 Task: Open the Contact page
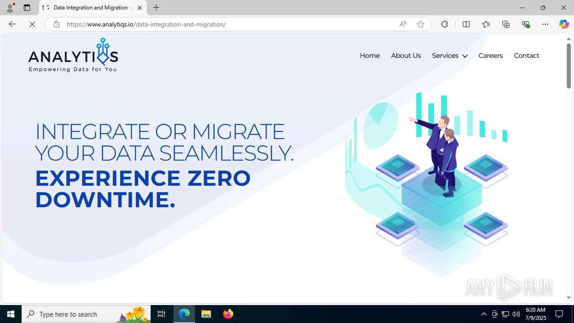pos(526,56)
